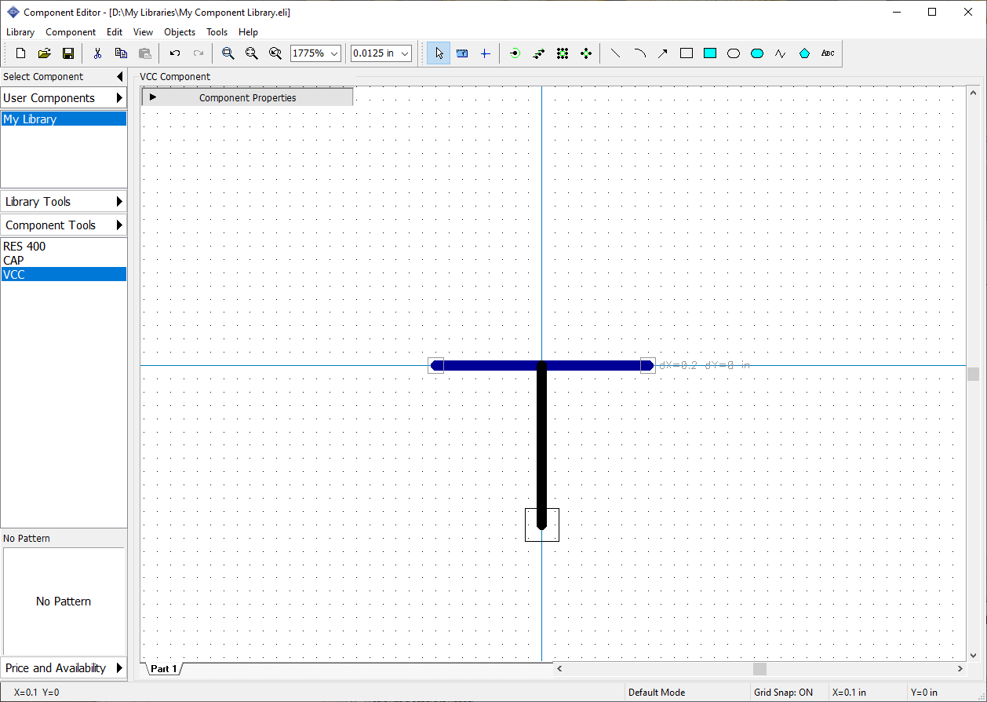Cut selection with scissors icon
The image size is (987, 702).
97,53
